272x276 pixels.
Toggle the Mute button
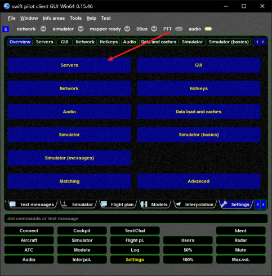[x=241, y=250]
